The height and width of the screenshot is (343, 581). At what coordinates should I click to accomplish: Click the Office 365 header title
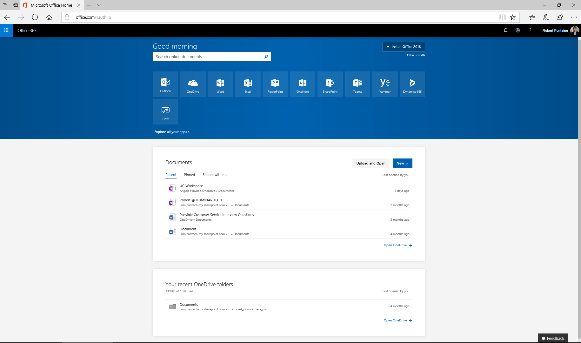[27, 30]
